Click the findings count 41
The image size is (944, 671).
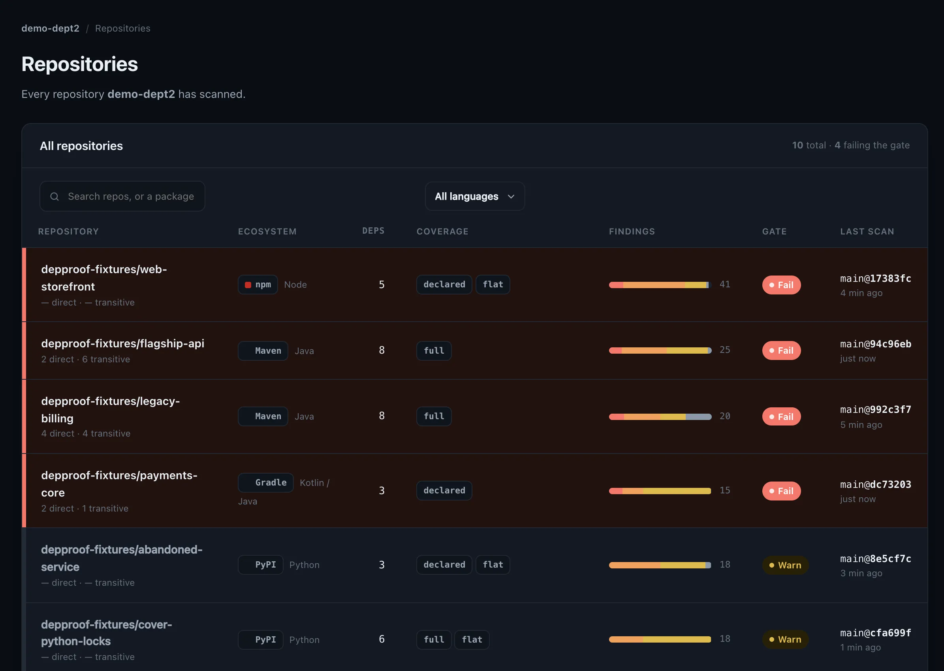725,284
